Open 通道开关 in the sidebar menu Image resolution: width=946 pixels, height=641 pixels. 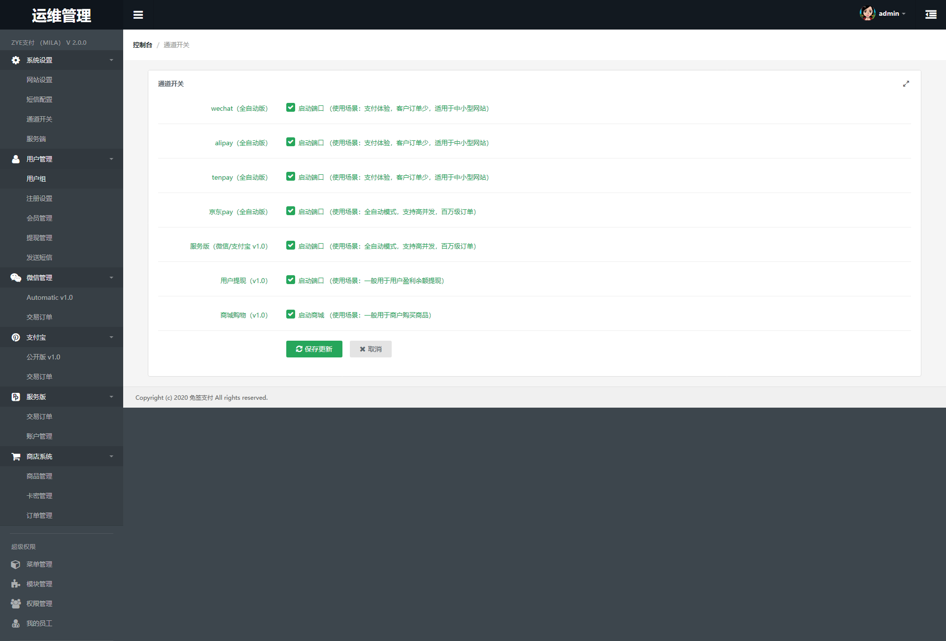click(x=39, y=119)
